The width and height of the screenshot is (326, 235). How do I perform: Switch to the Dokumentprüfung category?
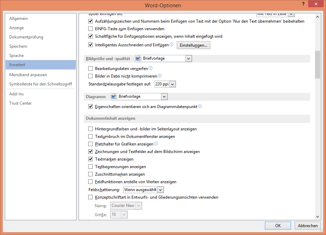26,37
